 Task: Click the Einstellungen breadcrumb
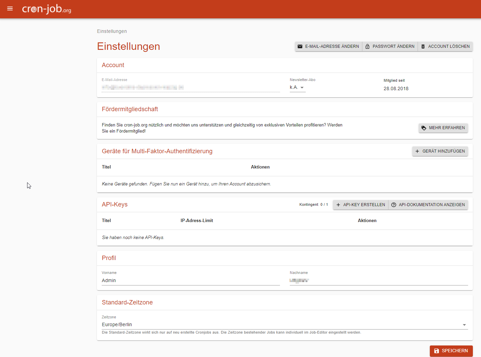[x=112, y=31]
